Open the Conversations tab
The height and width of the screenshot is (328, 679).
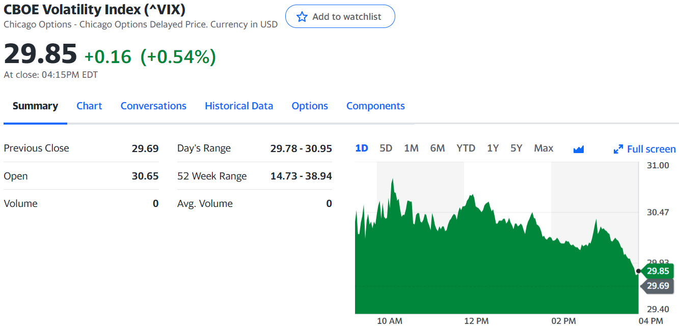click(153, 106)
